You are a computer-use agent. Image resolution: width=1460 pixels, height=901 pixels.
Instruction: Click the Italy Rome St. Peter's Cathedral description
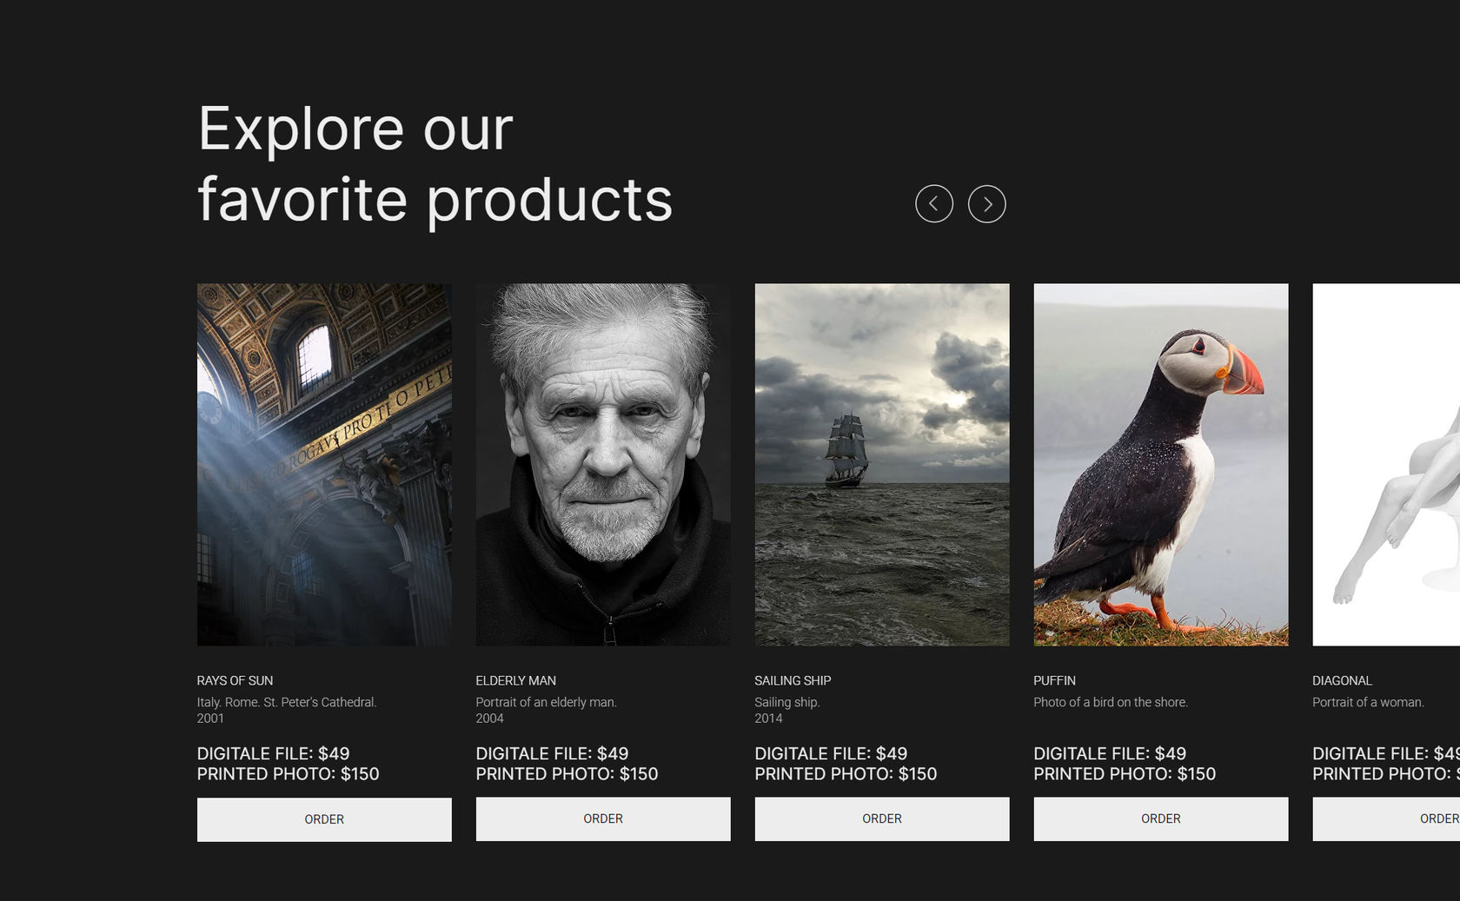tap(287, 702)
